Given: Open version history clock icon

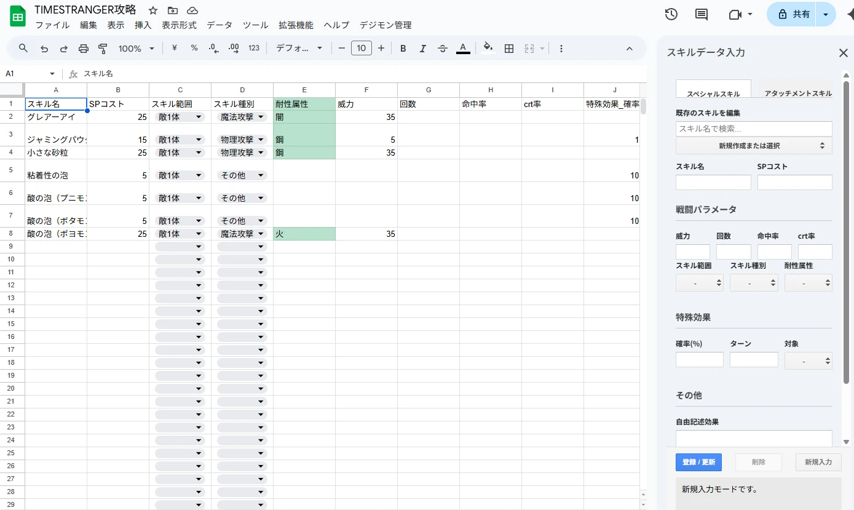Looking at the screenshot, I should pos(671,14).
